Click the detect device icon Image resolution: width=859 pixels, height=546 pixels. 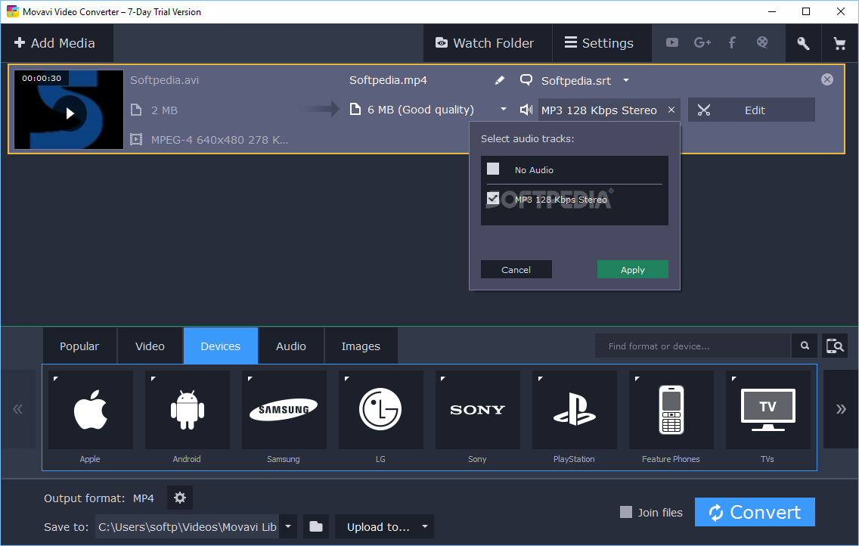click(x=834, y=346)
